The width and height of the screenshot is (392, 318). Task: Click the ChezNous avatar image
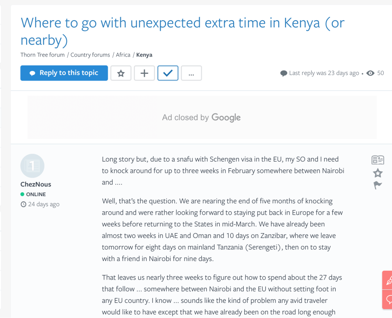click(x=32, y=166)
